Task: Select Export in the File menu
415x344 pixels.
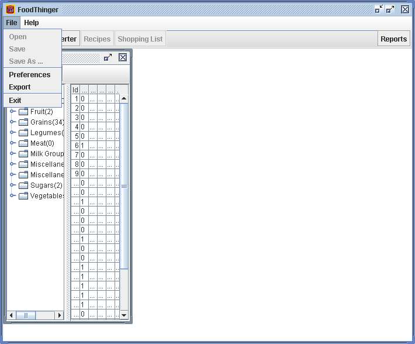Action: point(20,87)
